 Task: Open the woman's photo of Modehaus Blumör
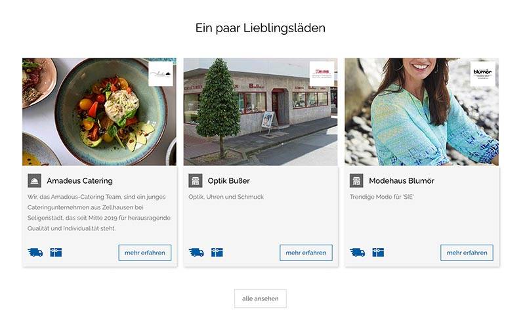(421, 112)
